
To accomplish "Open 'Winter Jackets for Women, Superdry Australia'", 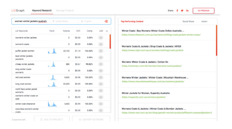I will pyautogui.click(x=145, y=93).
